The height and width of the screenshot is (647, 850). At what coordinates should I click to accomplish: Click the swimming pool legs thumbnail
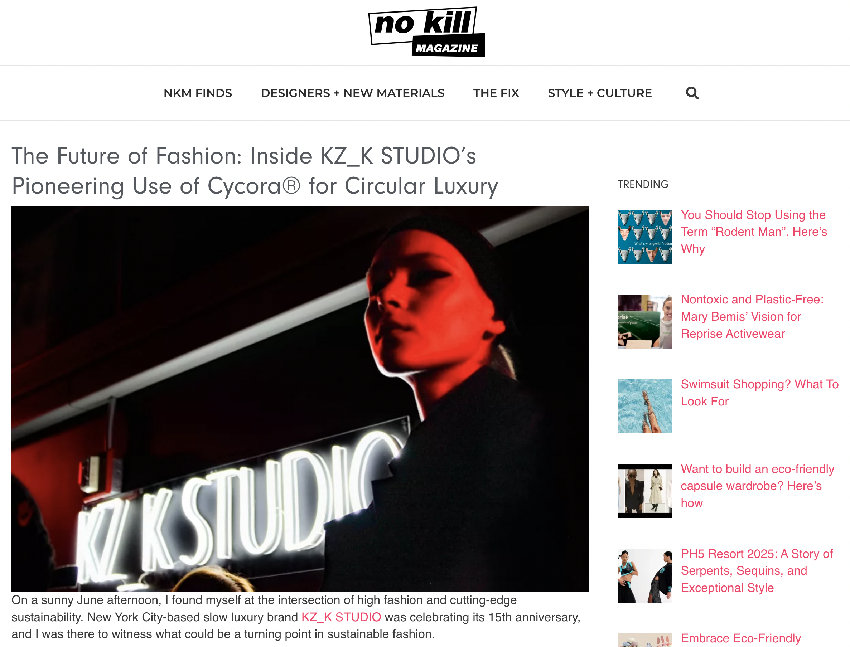click(x=644, y=406)
